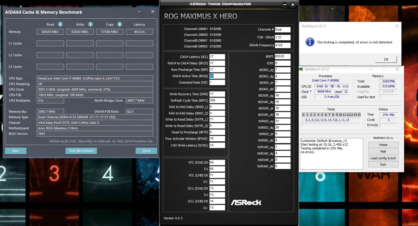Image resolution: width=418 pixels, height=226 pixels.
Task: Click the empty L1 Cache Read field
Action: 50,43
